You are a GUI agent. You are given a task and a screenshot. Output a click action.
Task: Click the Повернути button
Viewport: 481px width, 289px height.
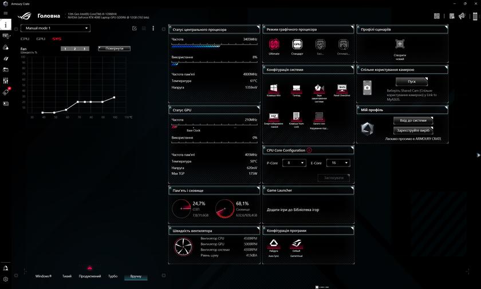point(114,49)
